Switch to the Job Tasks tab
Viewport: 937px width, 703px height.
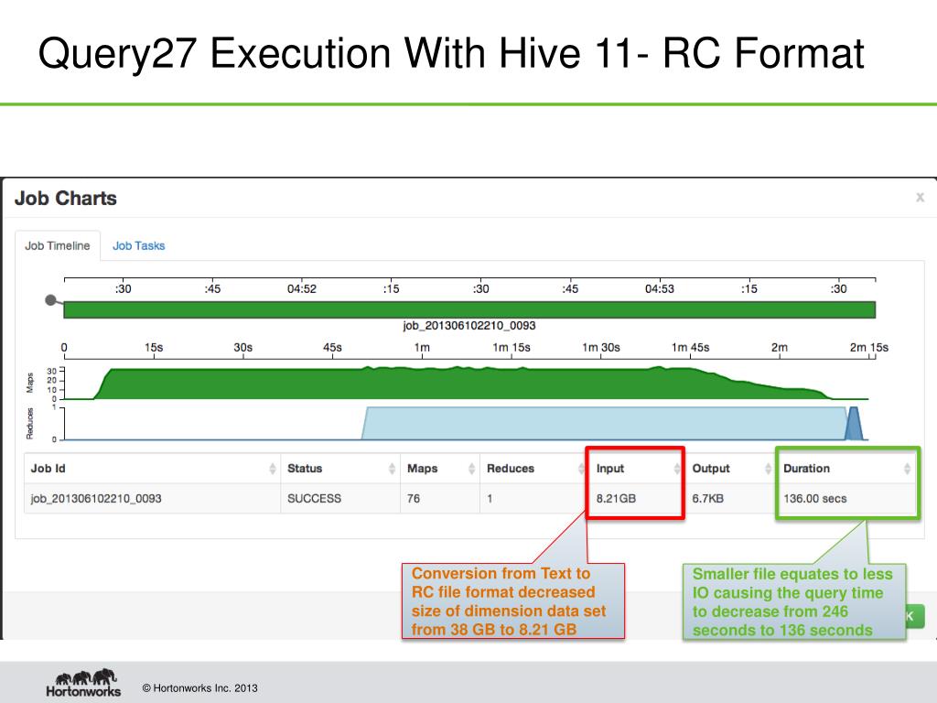(x=139, y=245)
